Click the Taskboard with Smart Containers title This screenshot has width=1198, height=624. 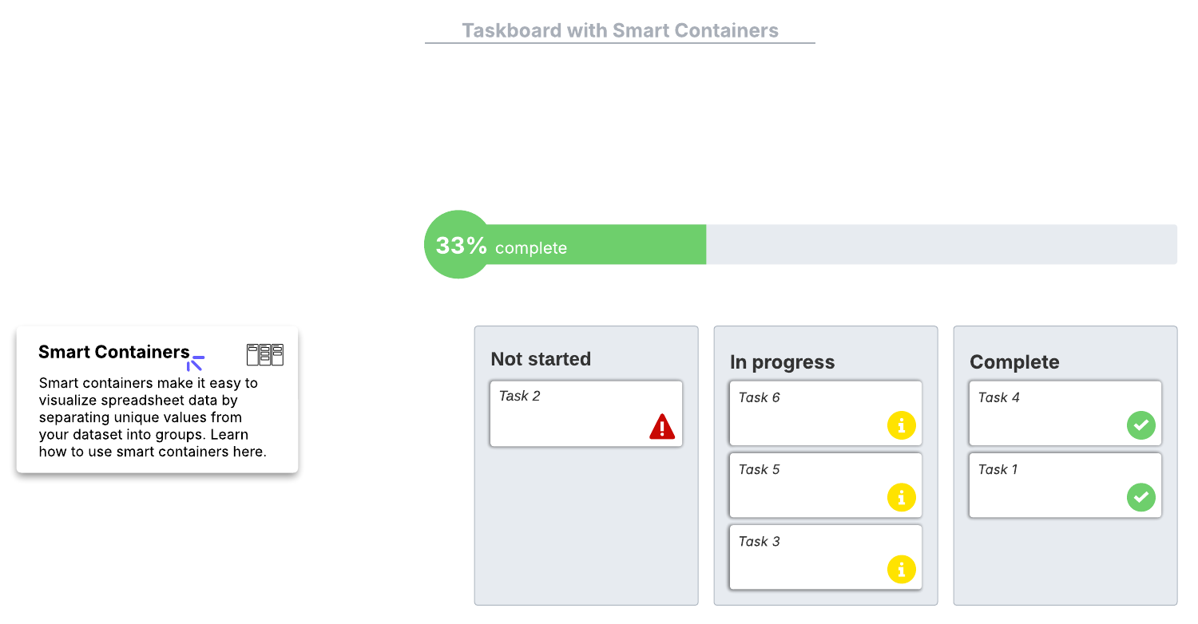tap(620, 31)
